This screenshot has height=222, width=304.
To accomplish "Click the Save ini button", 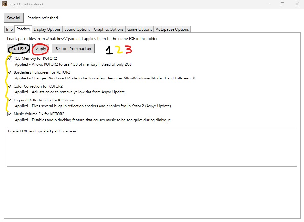I will [14, 18].
